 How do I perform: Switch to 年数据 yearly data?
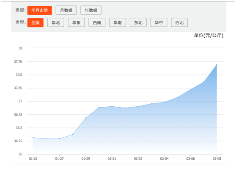click(91, 10)
